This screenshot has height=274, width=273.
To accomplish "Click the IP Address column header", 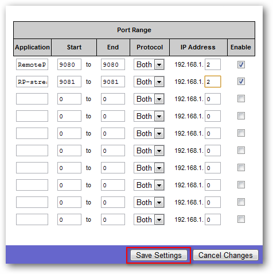I will coord(198,47).
